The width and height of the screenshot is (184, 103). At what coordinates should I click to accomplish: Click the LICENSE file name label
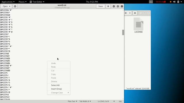pyautogui.click(x=139, y=32)
